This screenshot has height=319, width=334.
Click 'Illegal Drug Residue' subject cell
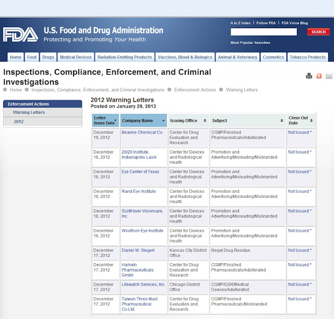247,253
